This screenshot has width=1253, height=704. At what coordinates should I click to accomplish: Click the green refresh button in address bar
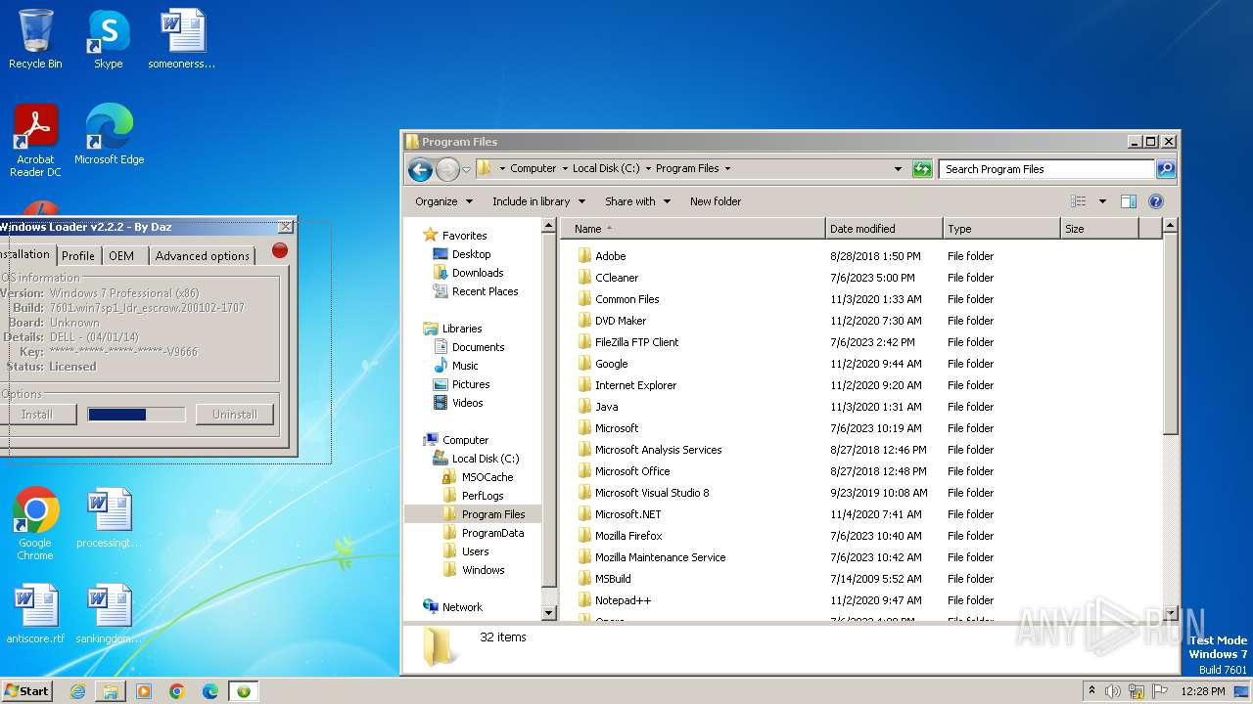[922, 169]
